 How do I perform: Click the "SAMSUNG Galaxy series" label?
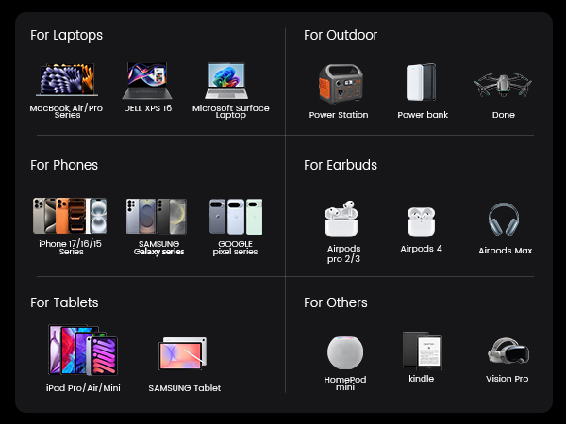click(x=158, y=248)
